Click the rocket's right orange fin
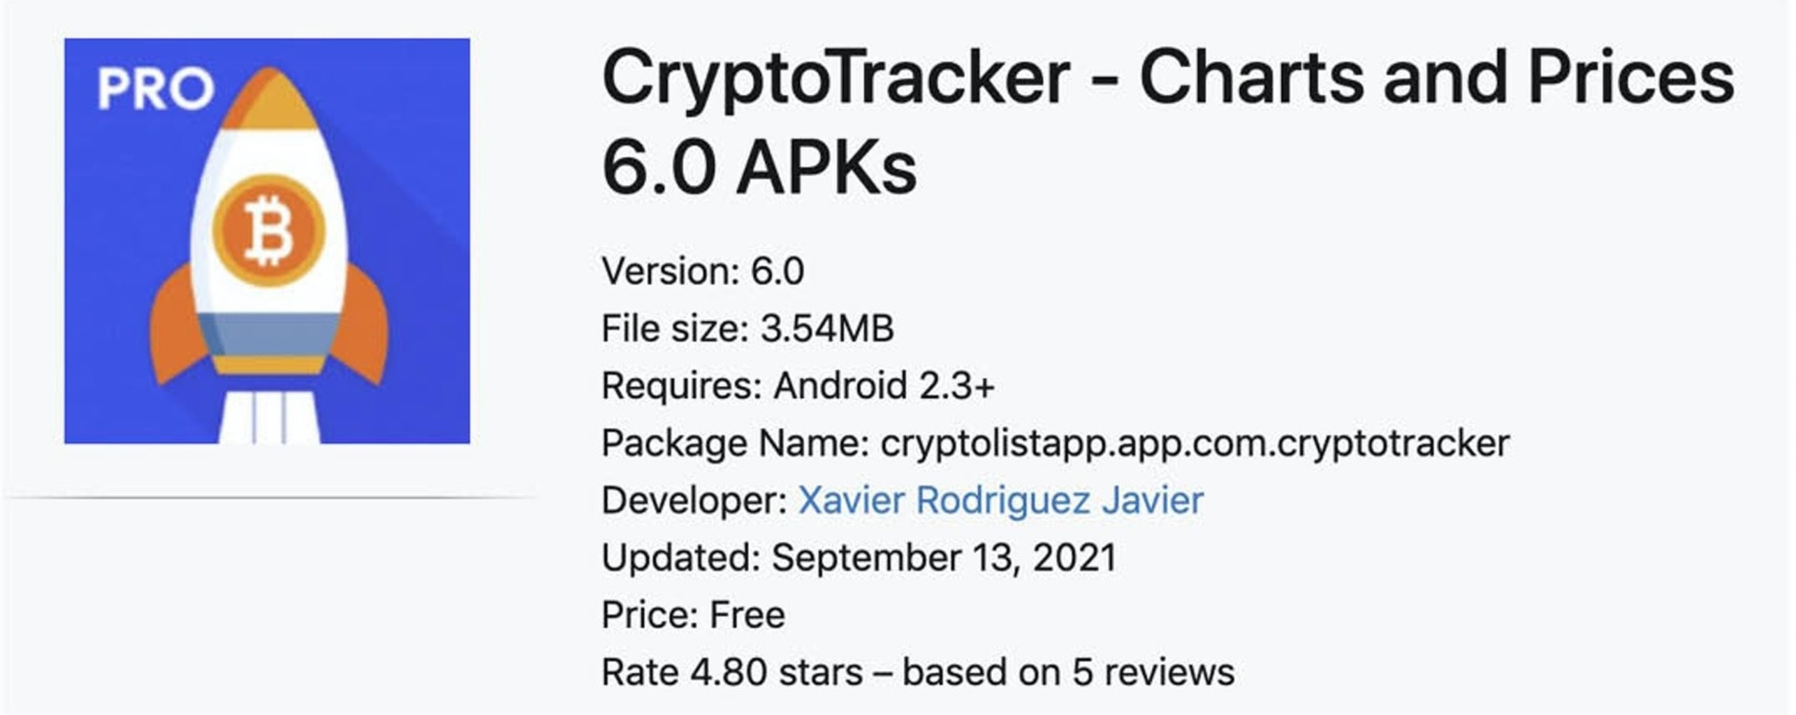Screen dimensions: 1796x715 (360, 325)
